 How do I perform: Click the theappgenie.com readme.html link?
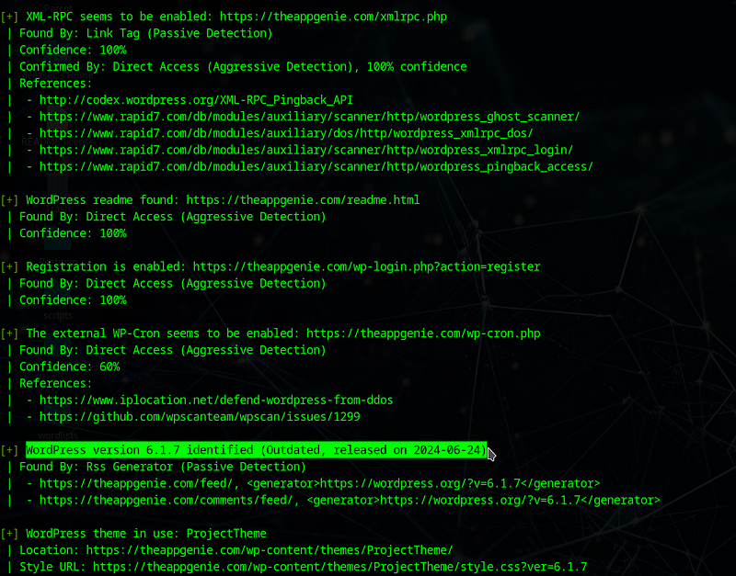[x=303, y=199]
